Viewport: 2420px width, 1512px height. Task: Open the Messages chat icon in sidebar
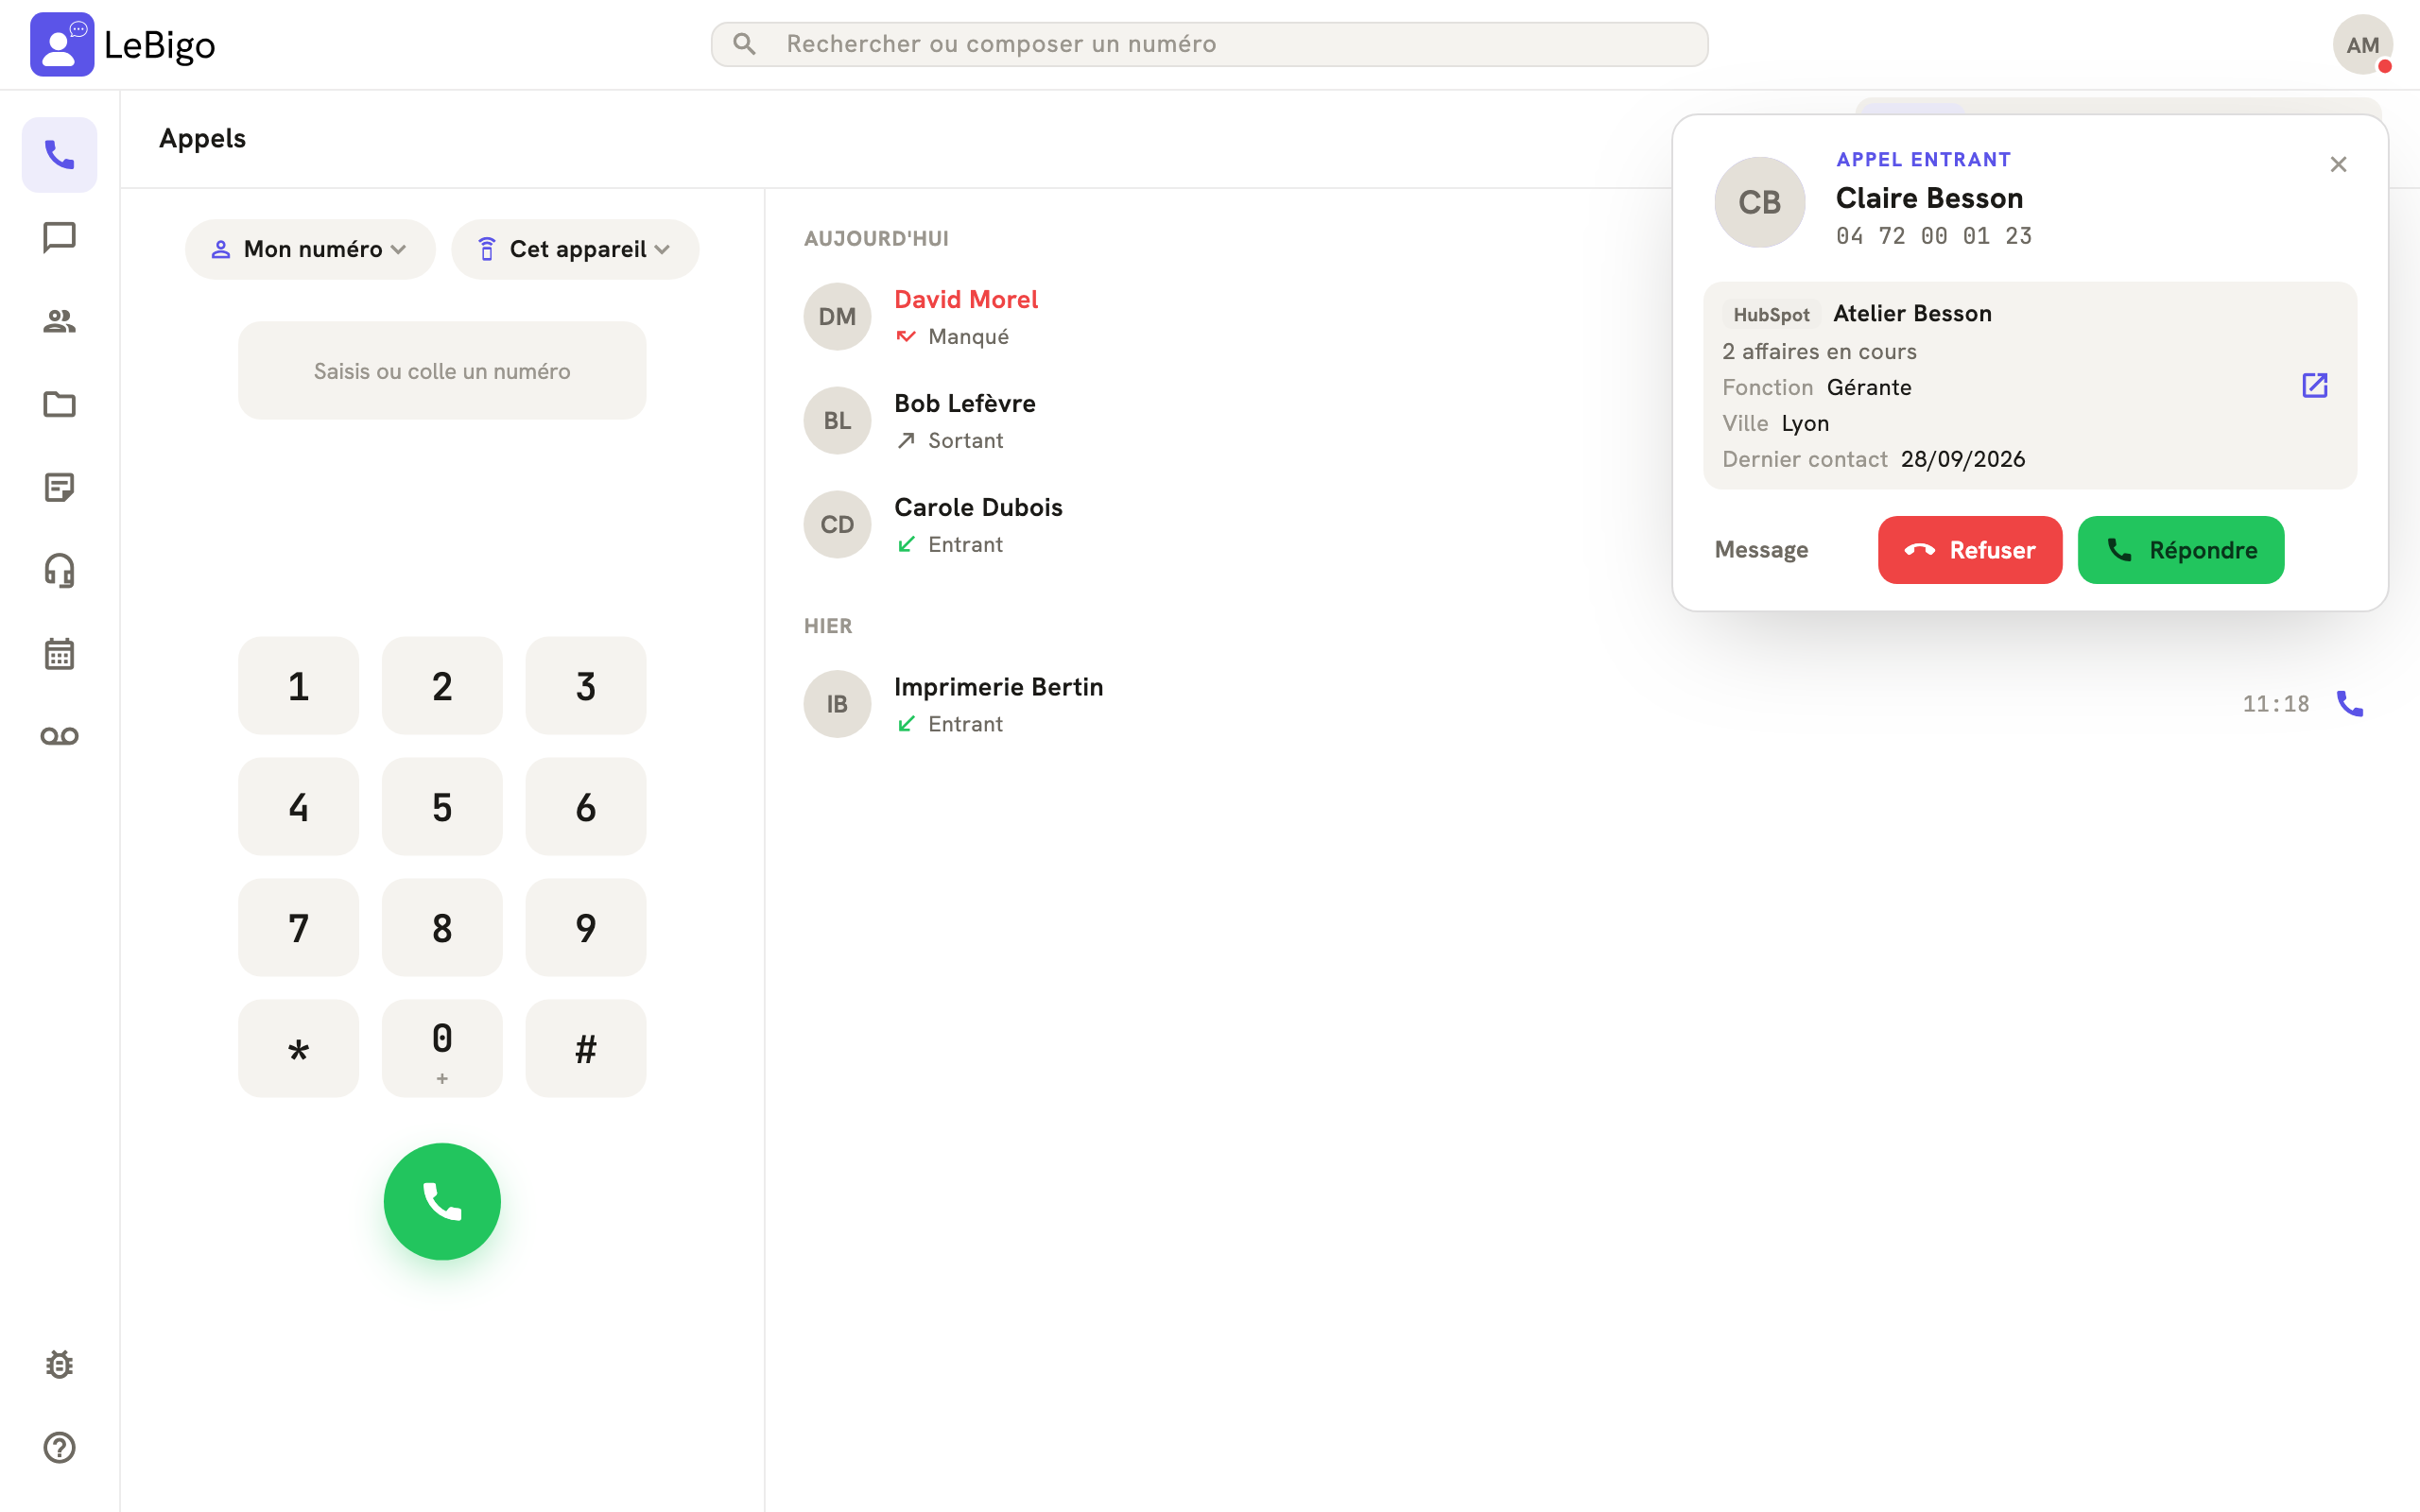click(x=59, y=238)
